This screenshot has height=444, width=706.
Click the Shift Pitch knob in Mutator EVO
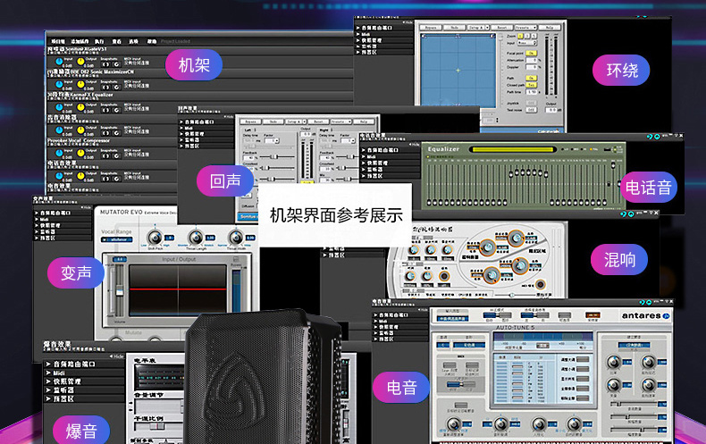155,237
